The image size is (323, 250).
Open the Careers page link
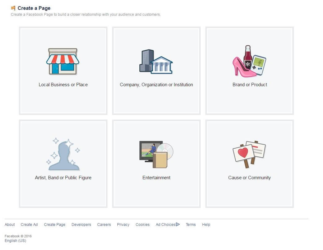tap(104, 224)
